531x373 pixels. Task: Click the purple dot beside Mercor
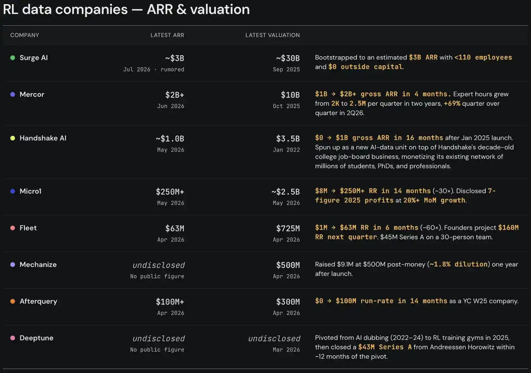pos(13,94)
